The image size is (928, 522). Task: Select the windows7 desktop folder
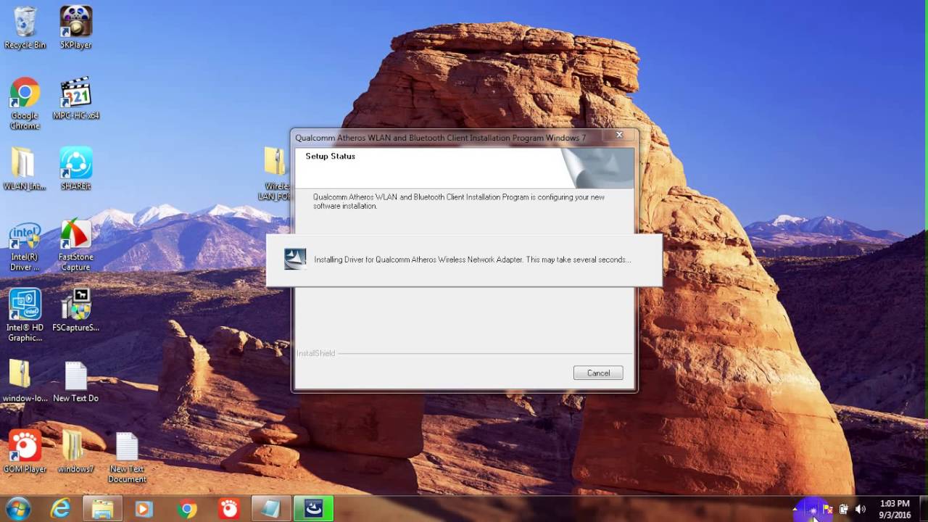pos(75,452)
